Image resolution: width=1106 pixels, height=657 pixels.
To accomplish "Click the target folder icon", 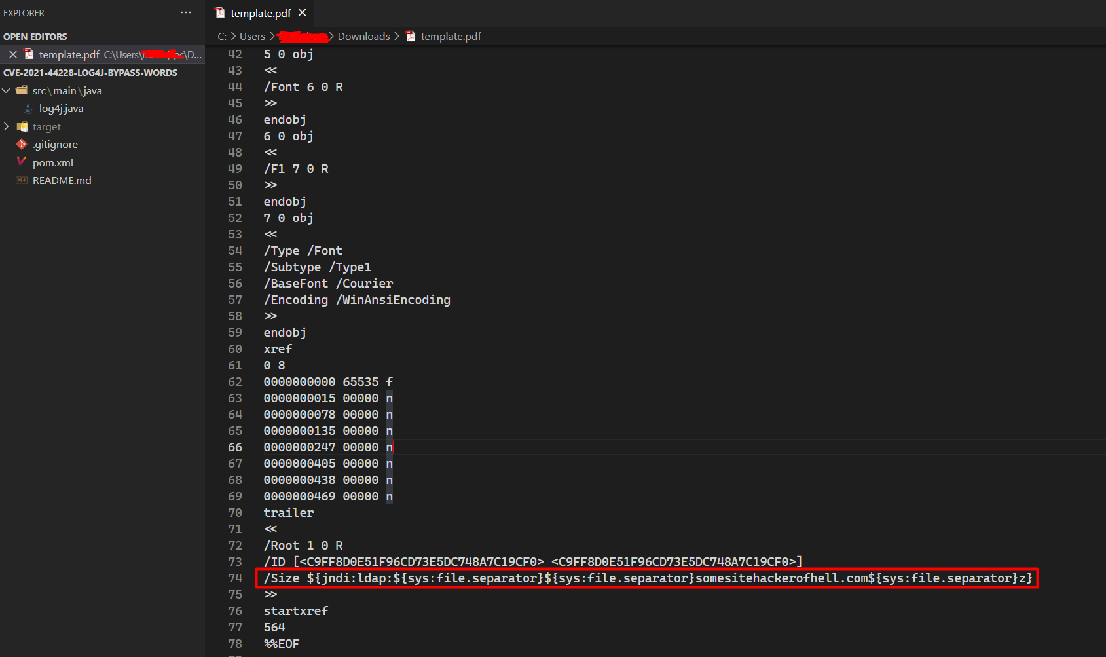I will coord(22,126).
